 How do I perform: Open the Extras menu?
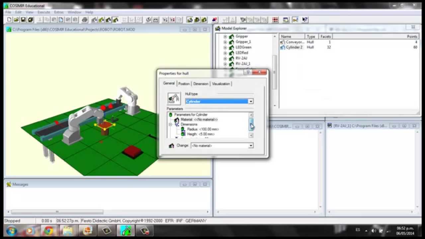(x=59, y=12)
